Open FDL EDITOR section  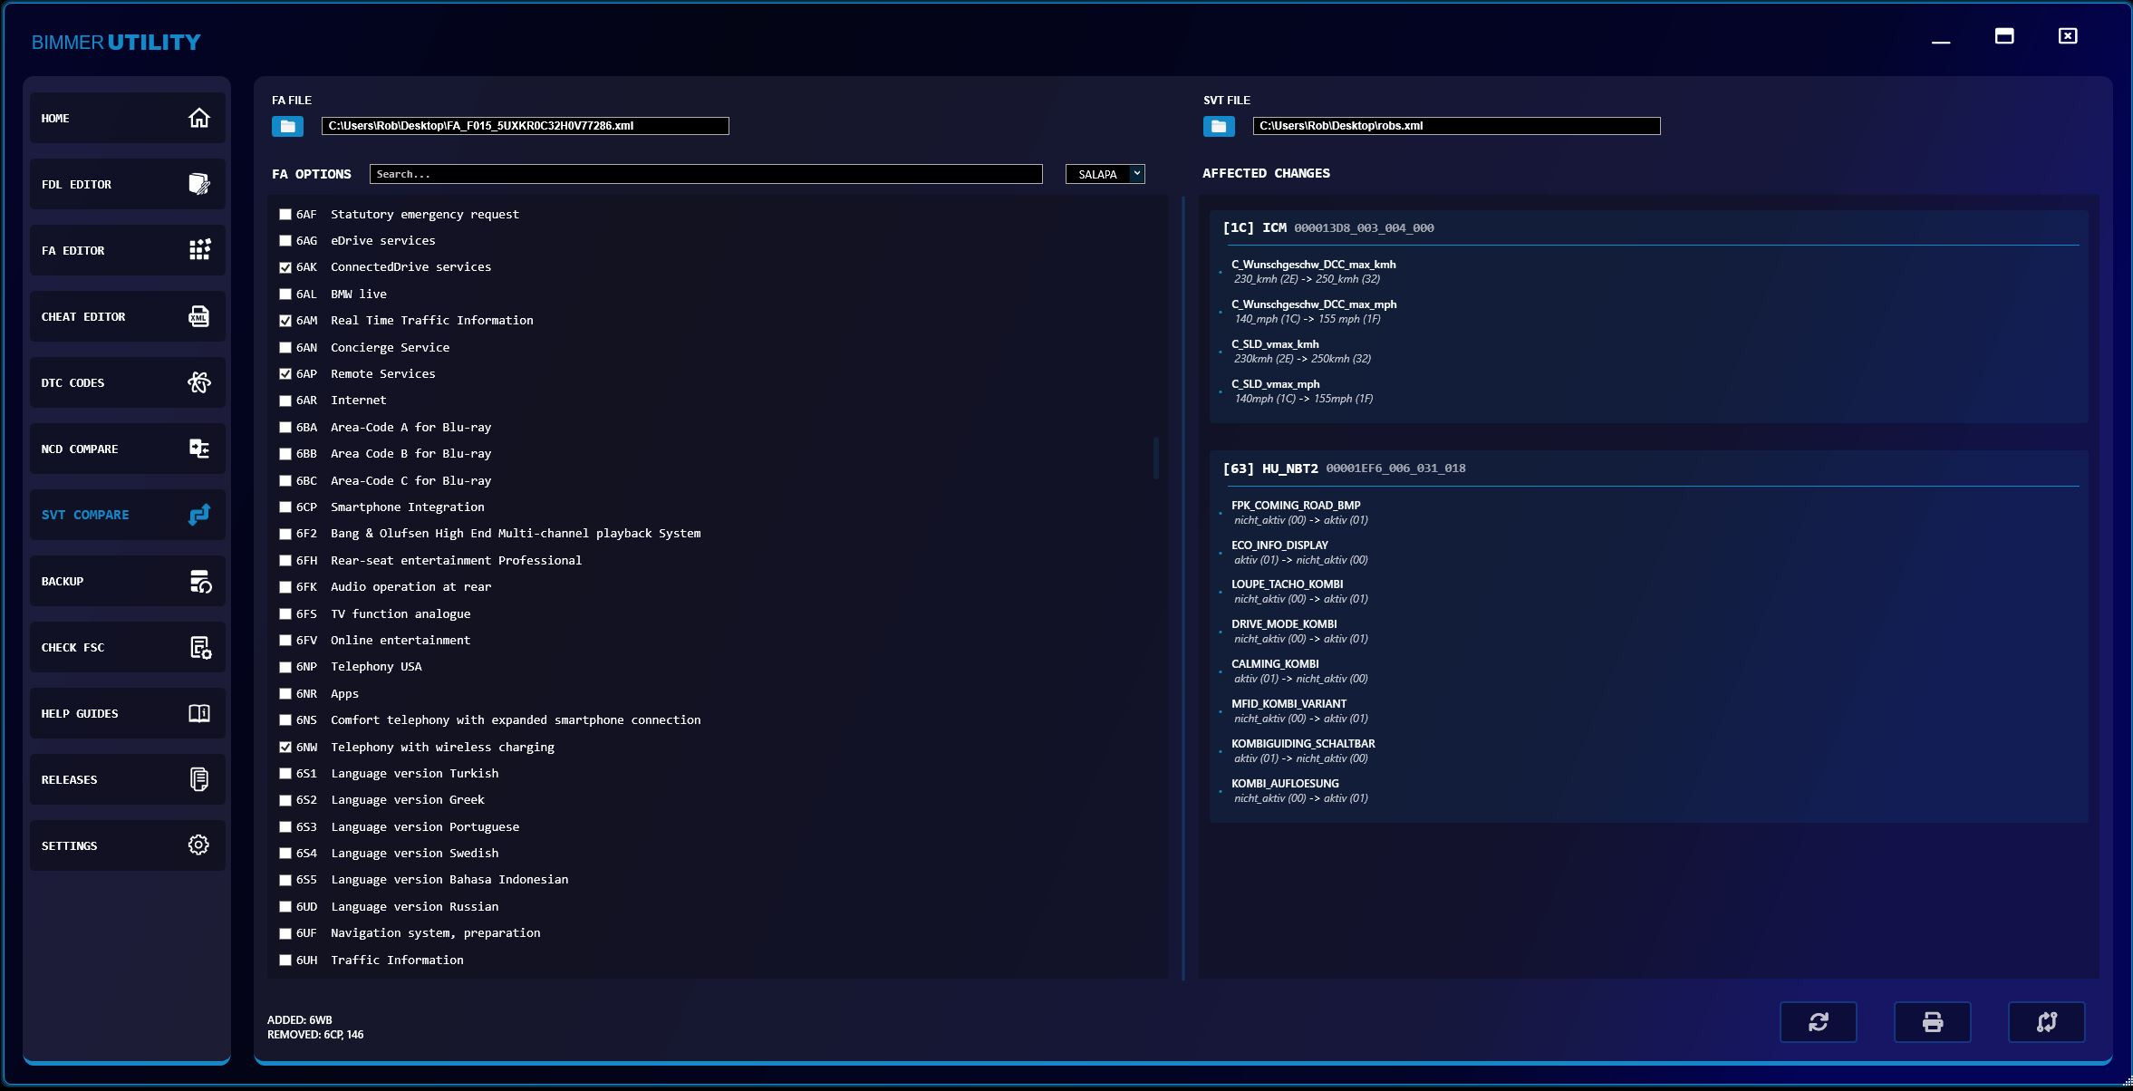click(x=127, y=184)
